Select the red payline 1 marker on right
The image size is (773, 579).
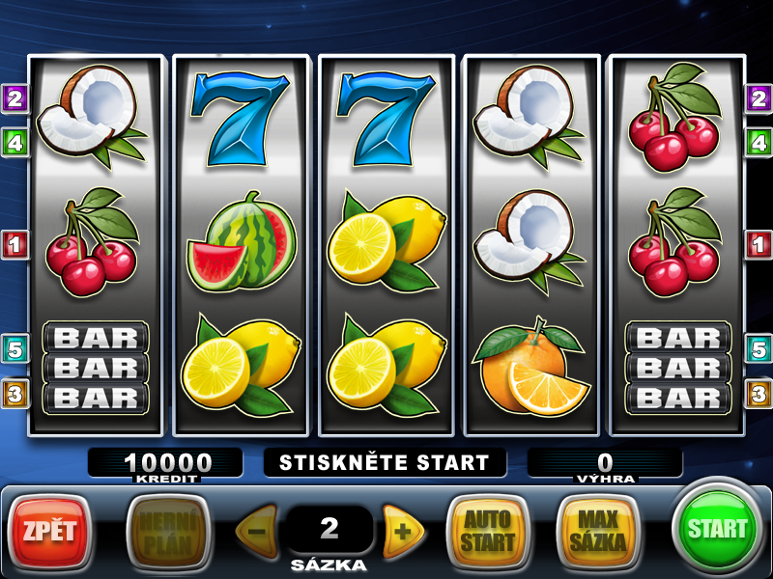pyautogui.click(x=759, y=244)
